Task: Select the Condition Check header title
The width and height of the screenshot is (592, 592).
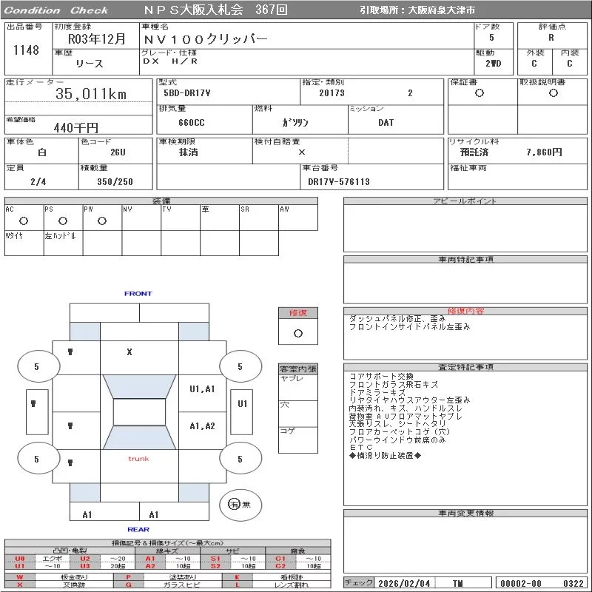Action: point(56,10)
